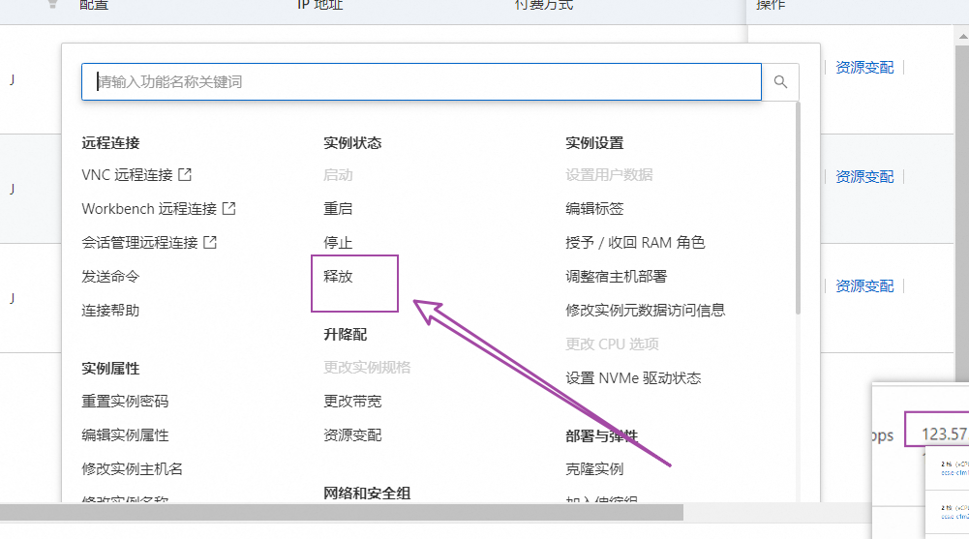Click 升降配 section heading

[x=346, y=335]
